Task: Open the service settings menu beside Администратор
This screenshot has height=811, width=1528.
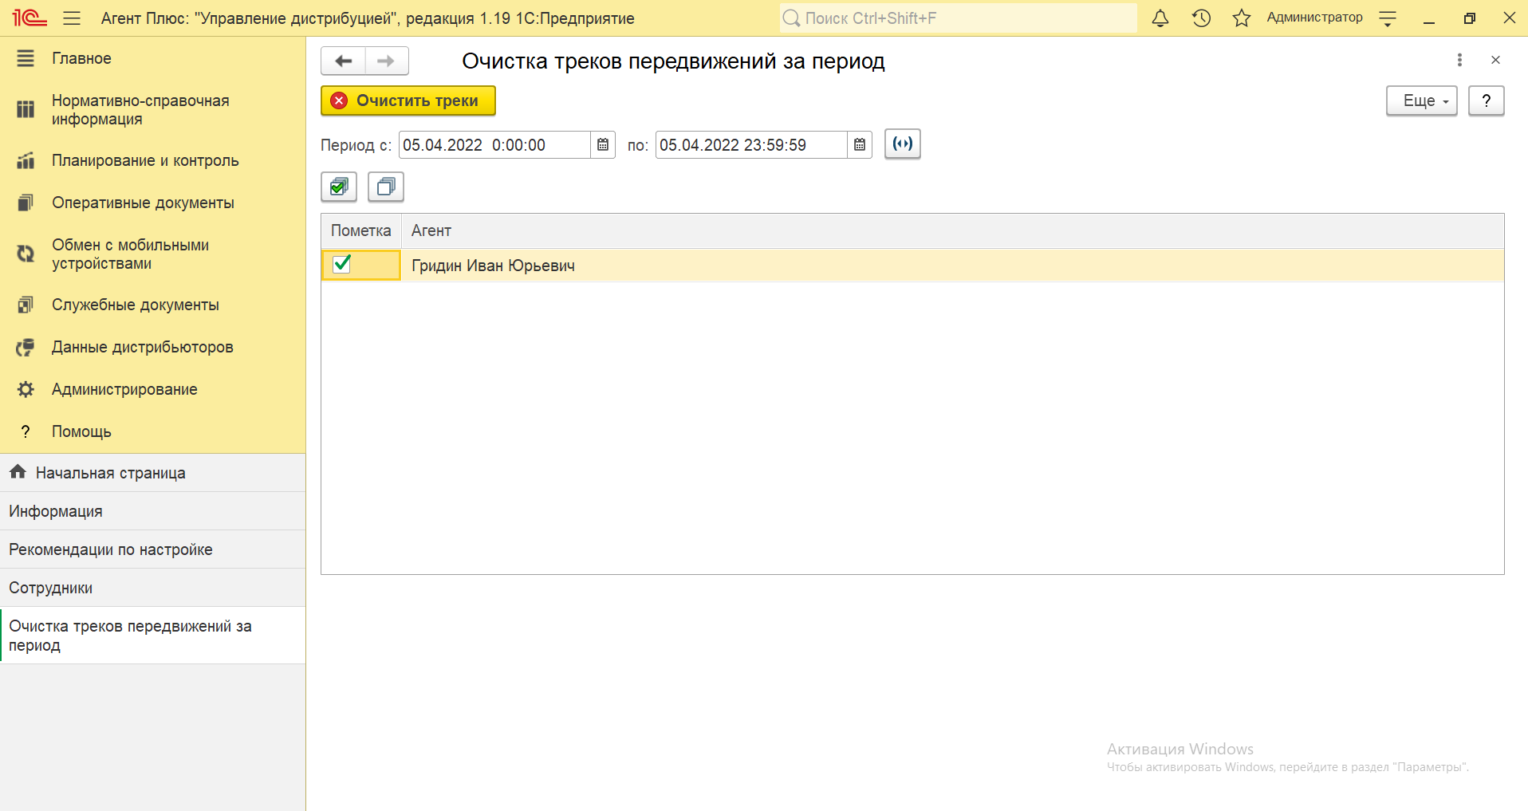Action: coord(1388,18)
